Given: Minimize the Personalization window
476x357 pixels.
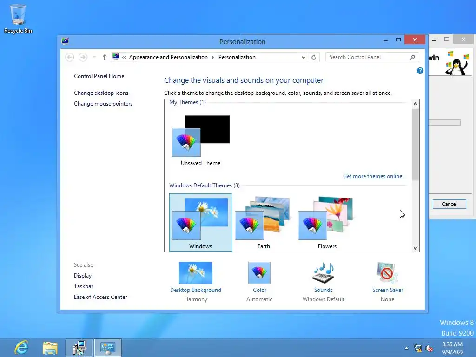Looking at the screenshot, I should (386, 40).
